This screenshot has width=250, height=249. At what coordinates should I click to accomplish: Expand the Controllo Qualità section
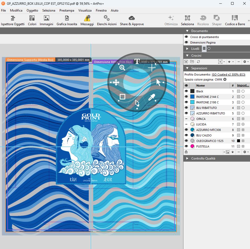tap(187, 158)
